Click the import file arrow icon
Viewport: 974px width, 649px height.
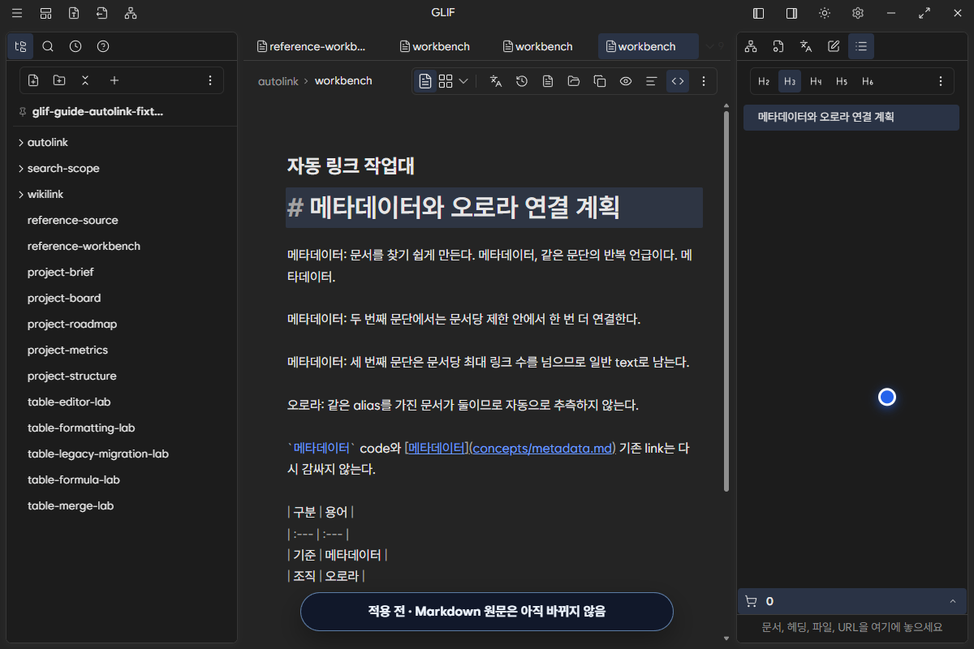click(101, 13)
